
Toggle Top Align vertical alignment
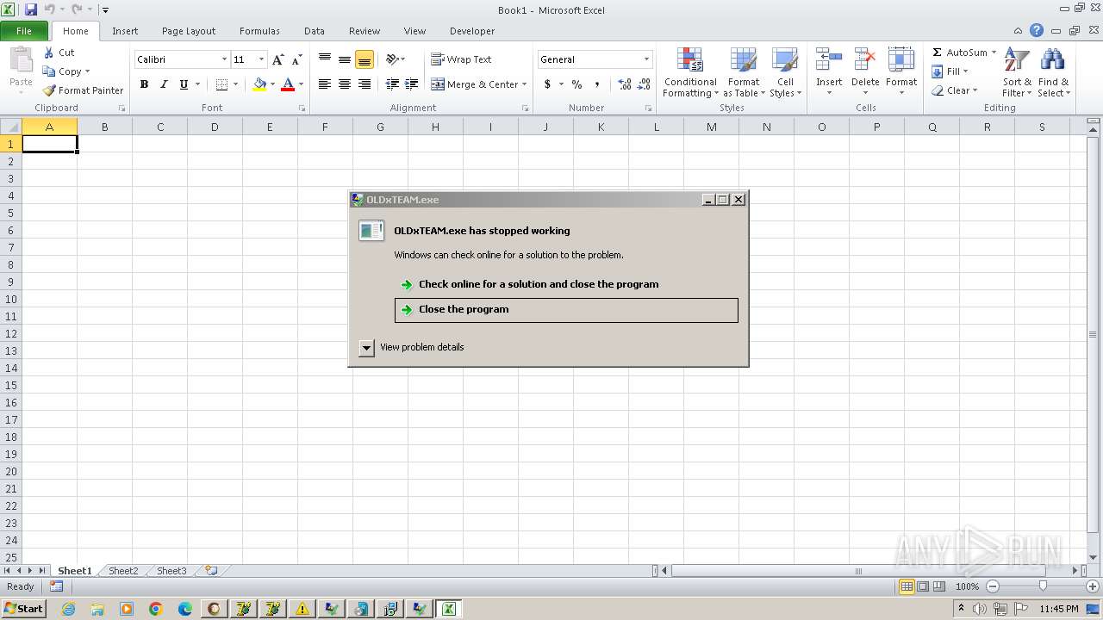tap(325, 59)
